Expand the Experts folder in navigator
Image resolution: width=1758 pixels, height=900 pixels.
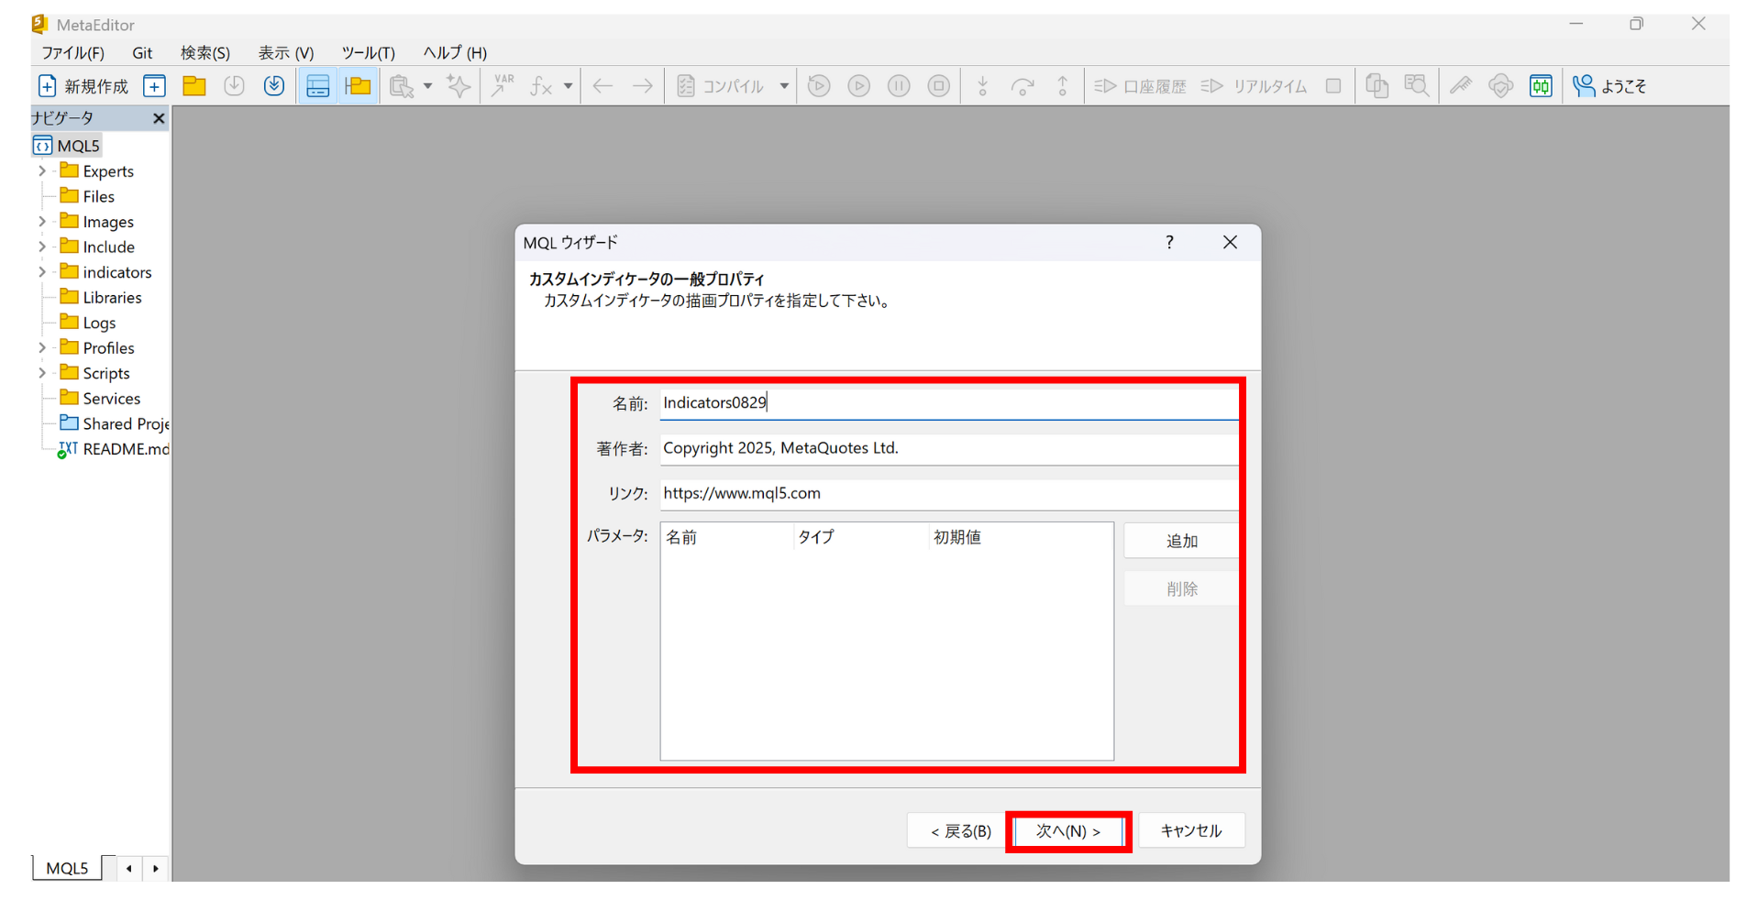pyautogui.click(x=42, y=171)
